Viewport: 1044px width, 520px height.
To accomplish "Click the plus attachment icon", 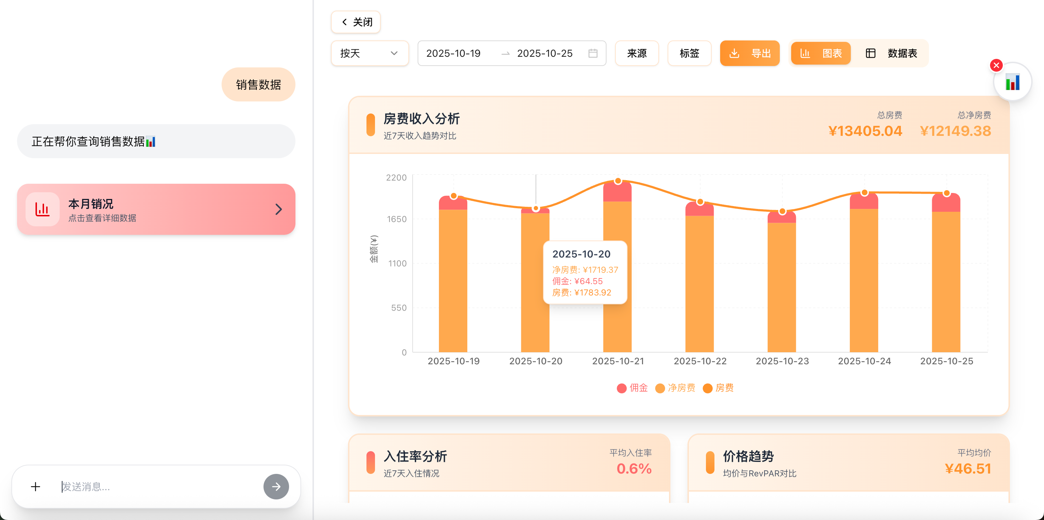I will 36,486.
